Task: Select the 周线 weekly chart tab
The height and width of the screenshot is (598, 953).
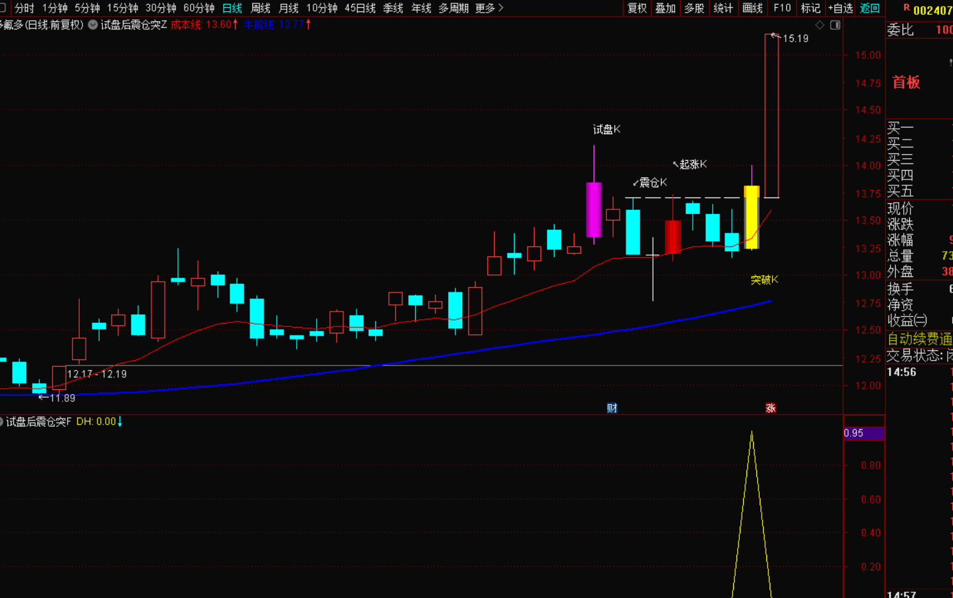Action: (x=260, y=8)
